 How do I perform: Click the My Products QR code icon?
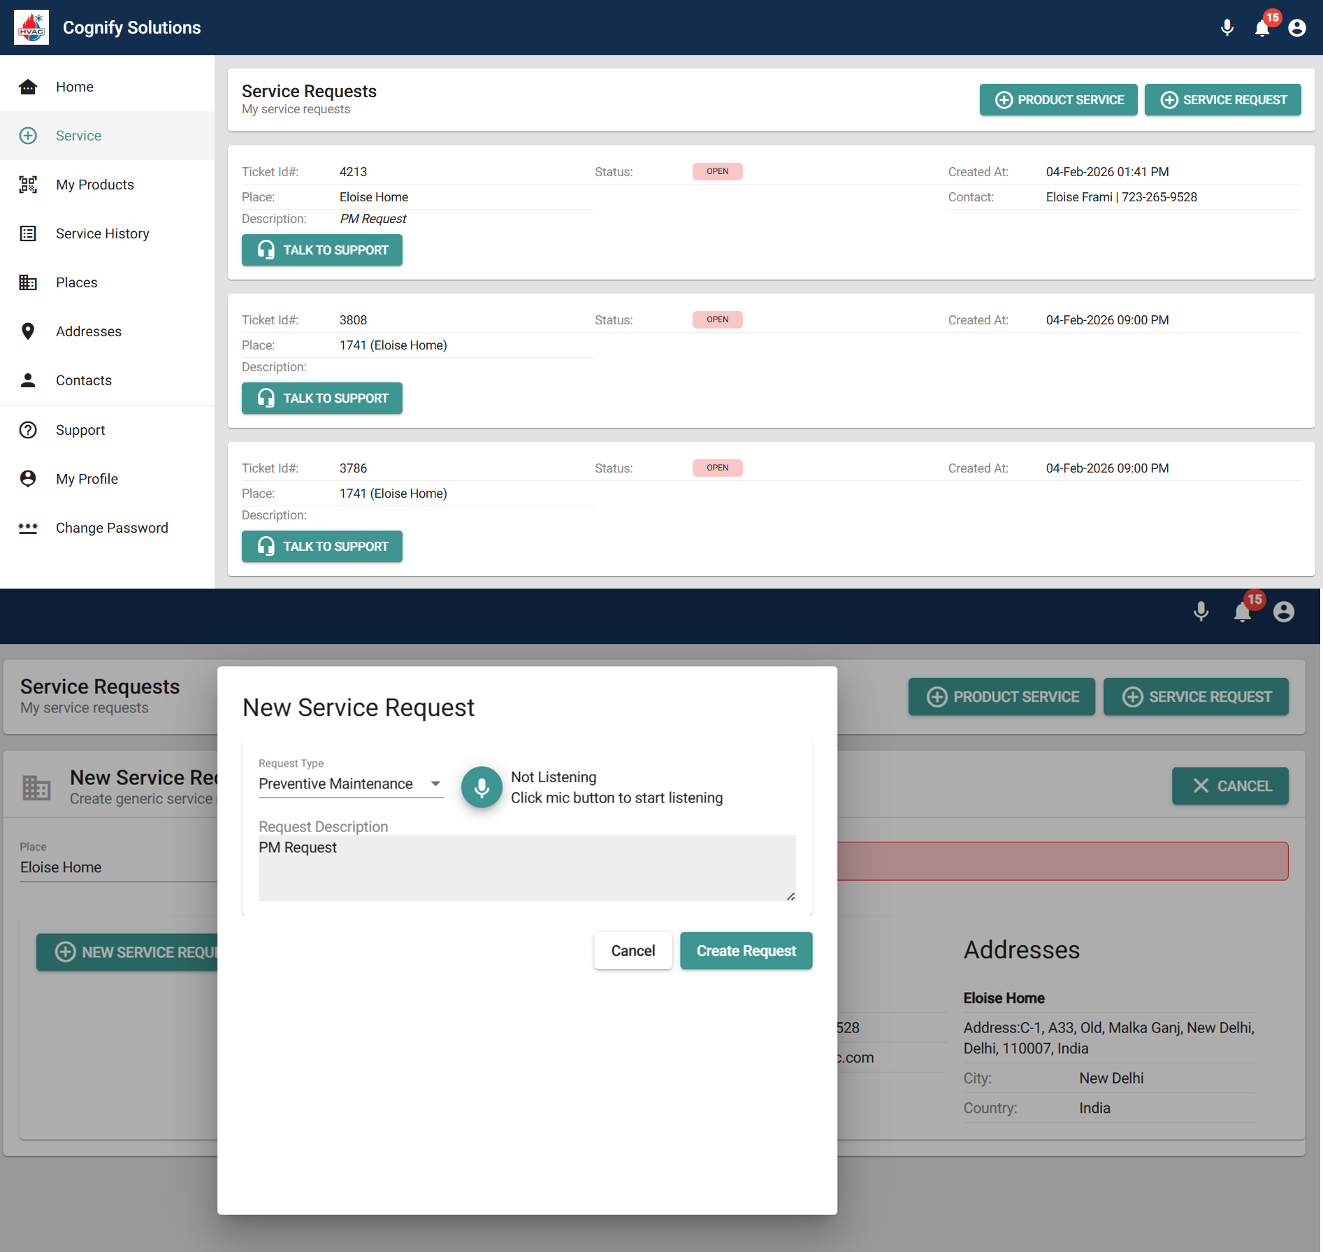28,185
